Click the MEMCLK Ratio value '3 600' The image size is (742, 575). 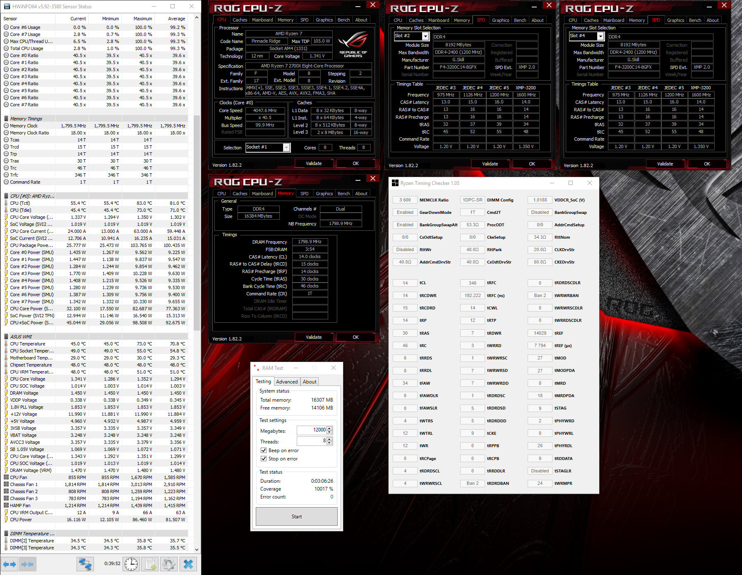(405, 200)
